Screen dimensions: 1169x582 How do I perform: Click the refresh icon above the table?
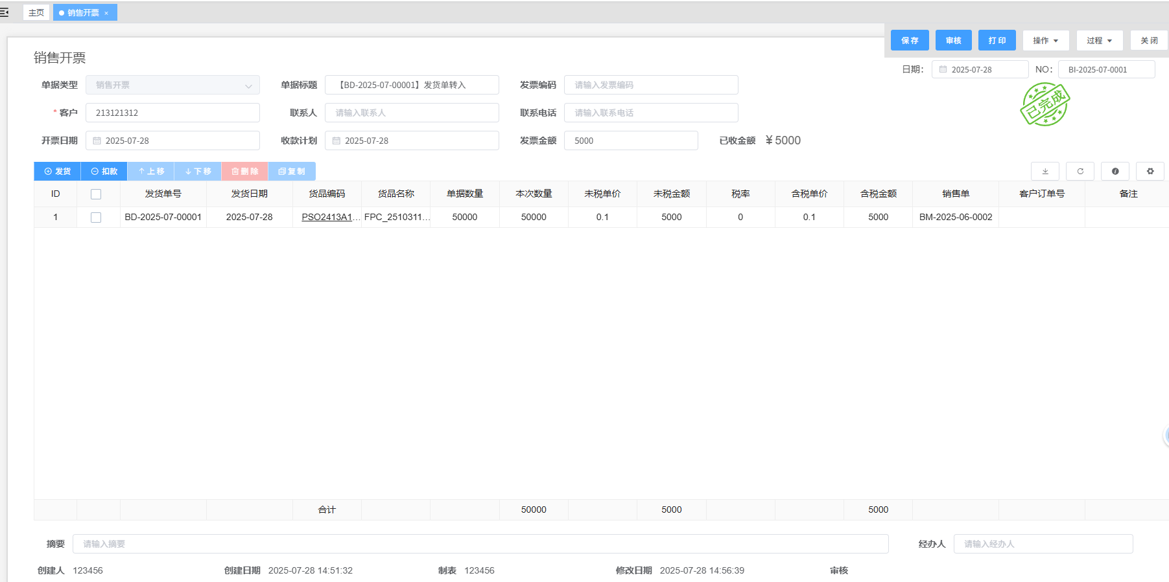[x=1080, y=172]
